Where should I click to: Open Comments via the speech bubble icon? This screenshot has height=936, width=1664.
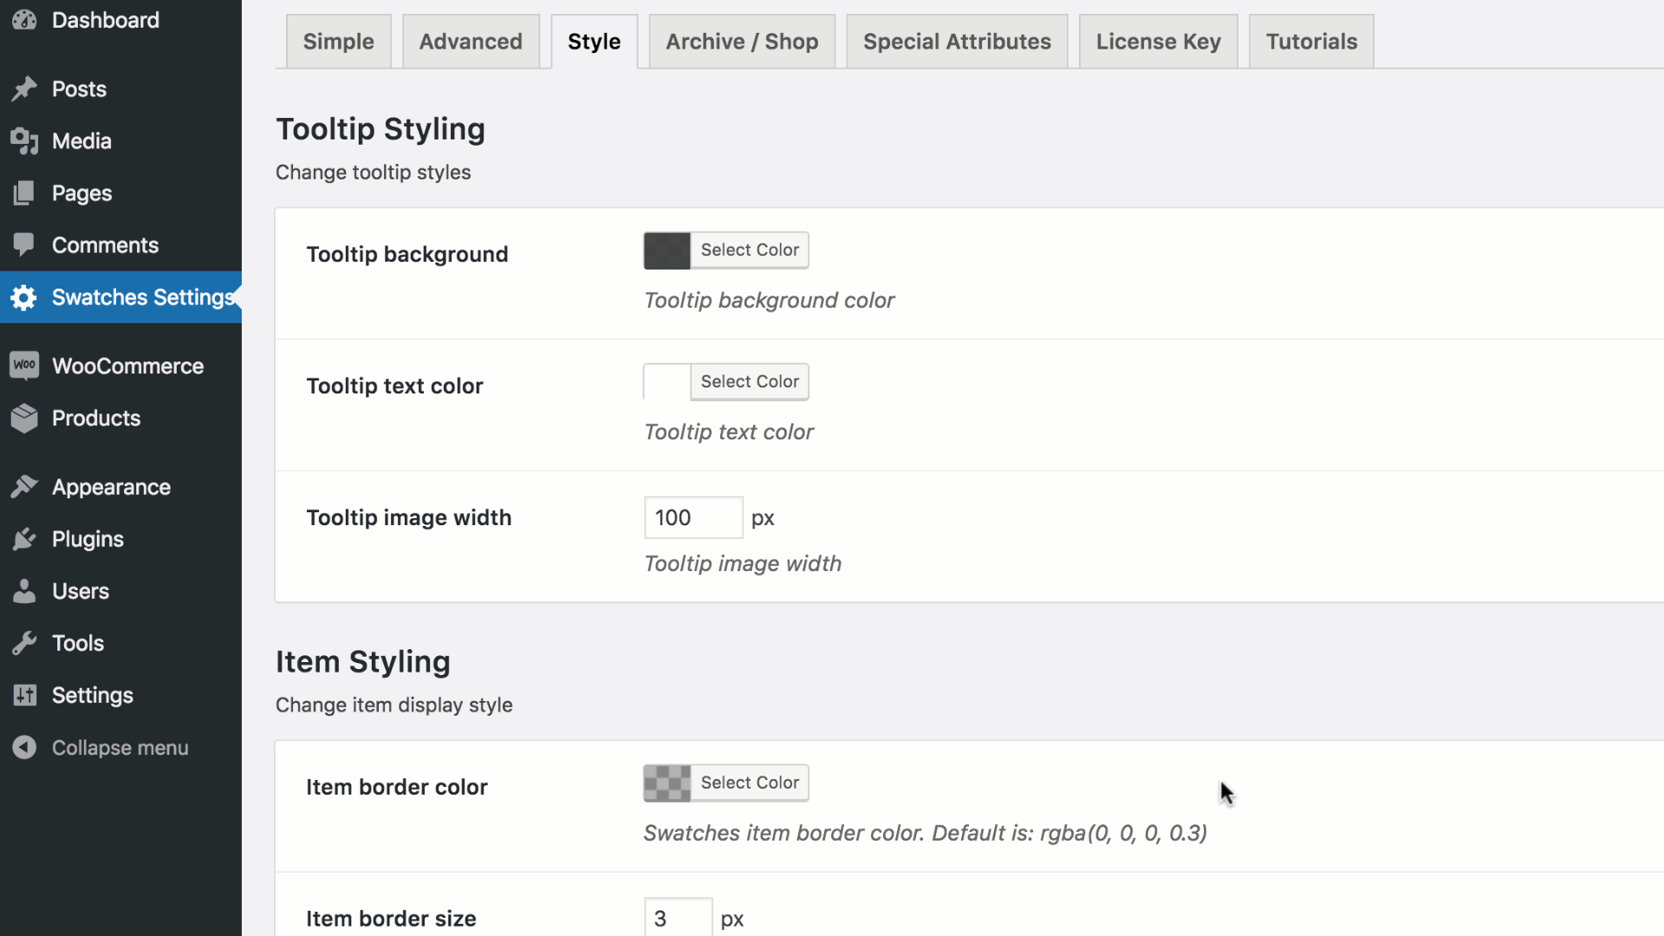point(24,244)
